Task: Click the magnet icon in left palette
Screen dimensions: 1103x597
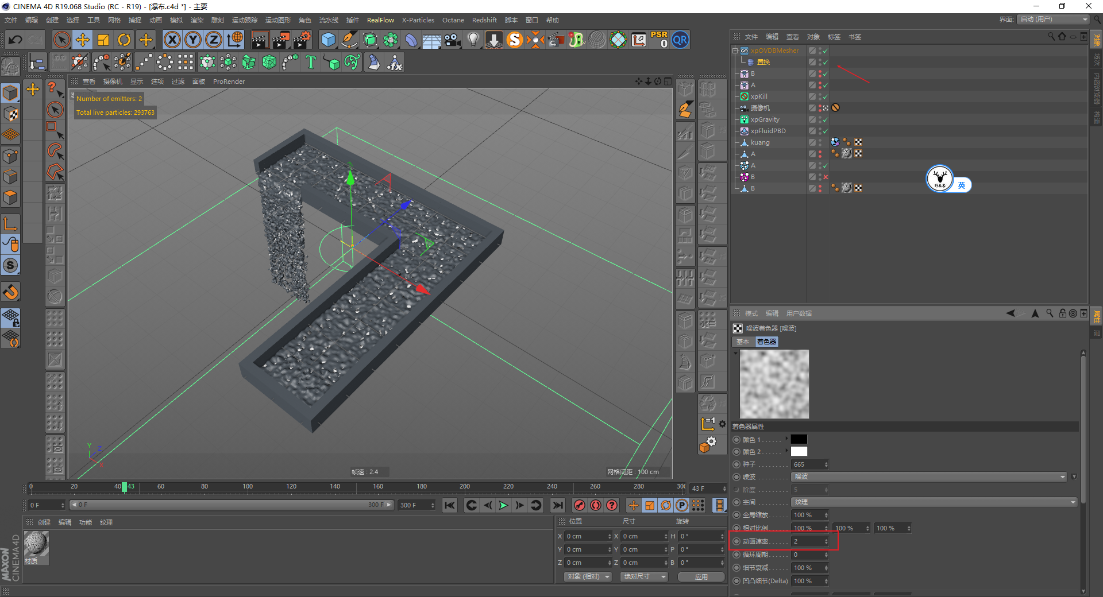Action: (x=10, y=292)
